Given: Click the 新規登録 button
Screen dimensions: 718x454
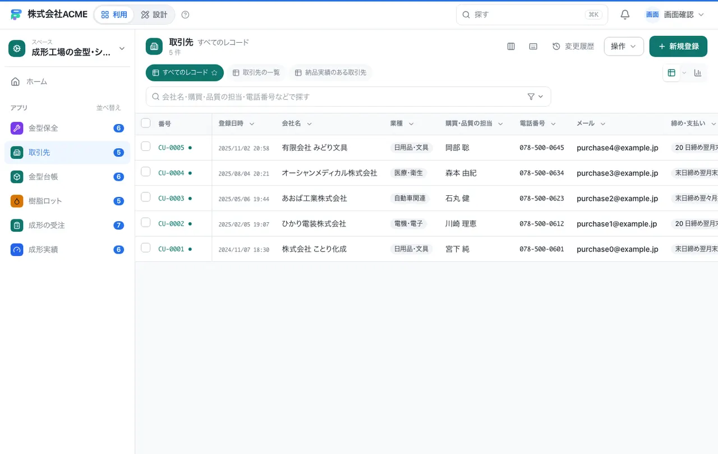Looking at the screenshot, I should (678, 47).
